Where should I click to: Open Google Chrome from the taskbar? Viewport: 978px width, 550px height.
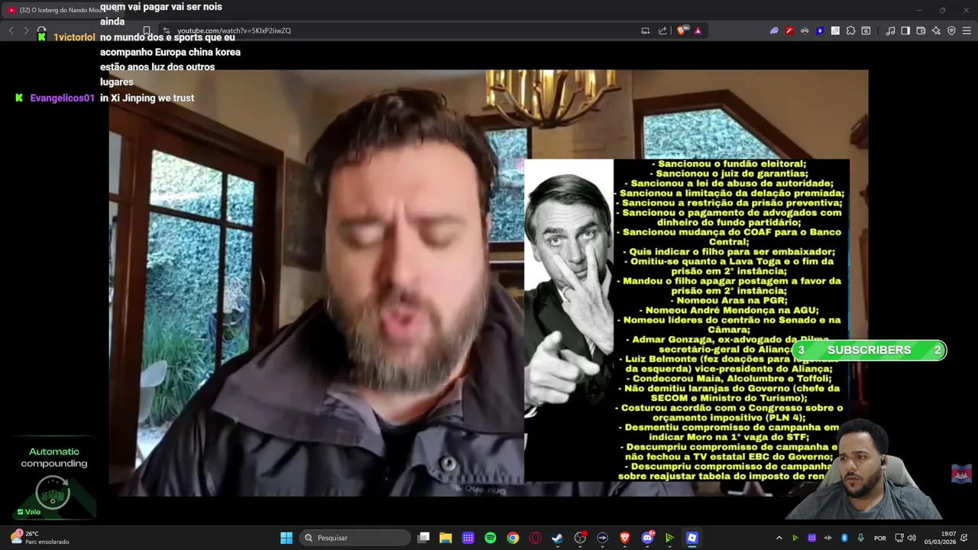513,538
